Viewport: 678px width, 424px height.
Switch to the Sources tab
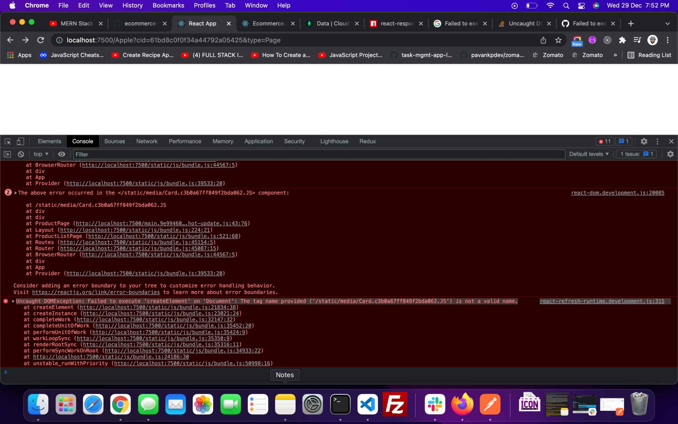click(x=114, y=141)
